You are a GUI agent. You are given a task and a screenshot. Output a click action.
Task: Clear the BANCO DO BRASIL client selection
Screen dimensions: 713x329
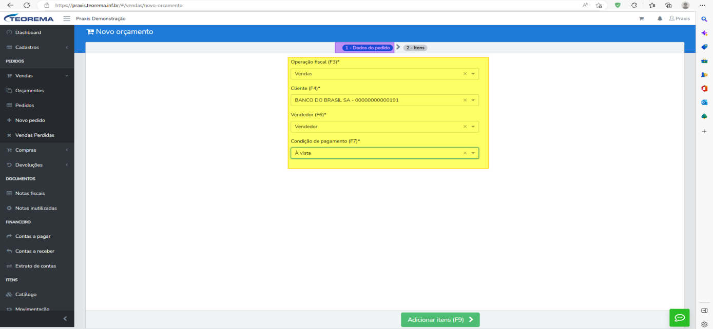point(465,100)
